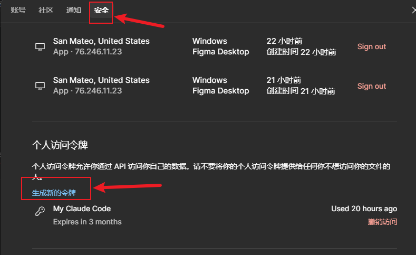Select the 通知 tab
416x255 pixels.
pos(73,10)
